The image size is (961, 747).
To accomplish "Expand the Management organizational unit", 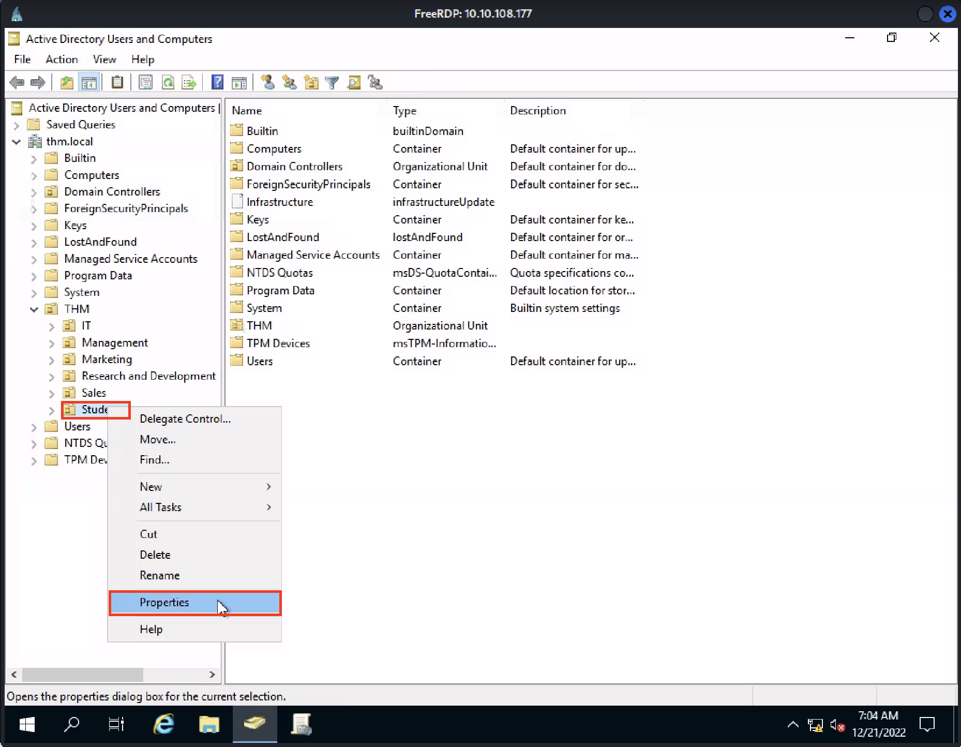I will click(x=51, y=343).
